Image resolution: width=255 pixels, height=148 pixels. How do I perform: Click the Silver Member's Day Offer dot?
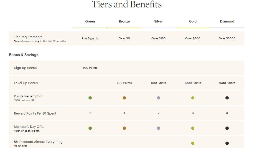pyautogui.click(x=159, y=128)
